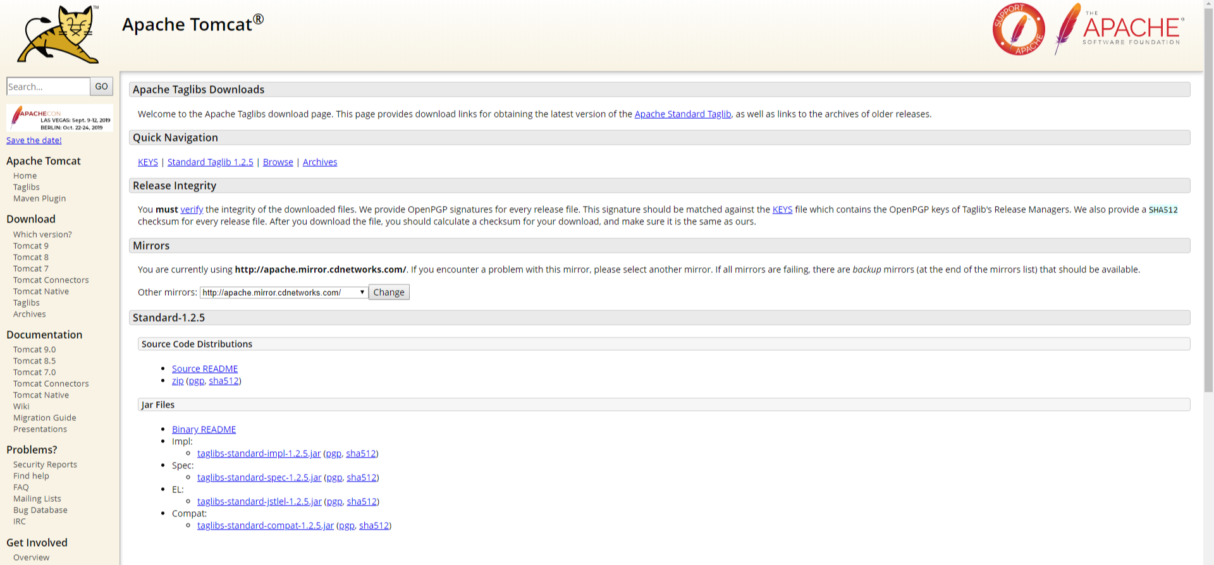Open KEYS link in Release Integrity paragraph
This screenshot has height=565, width=1214.
click(782, 210)
